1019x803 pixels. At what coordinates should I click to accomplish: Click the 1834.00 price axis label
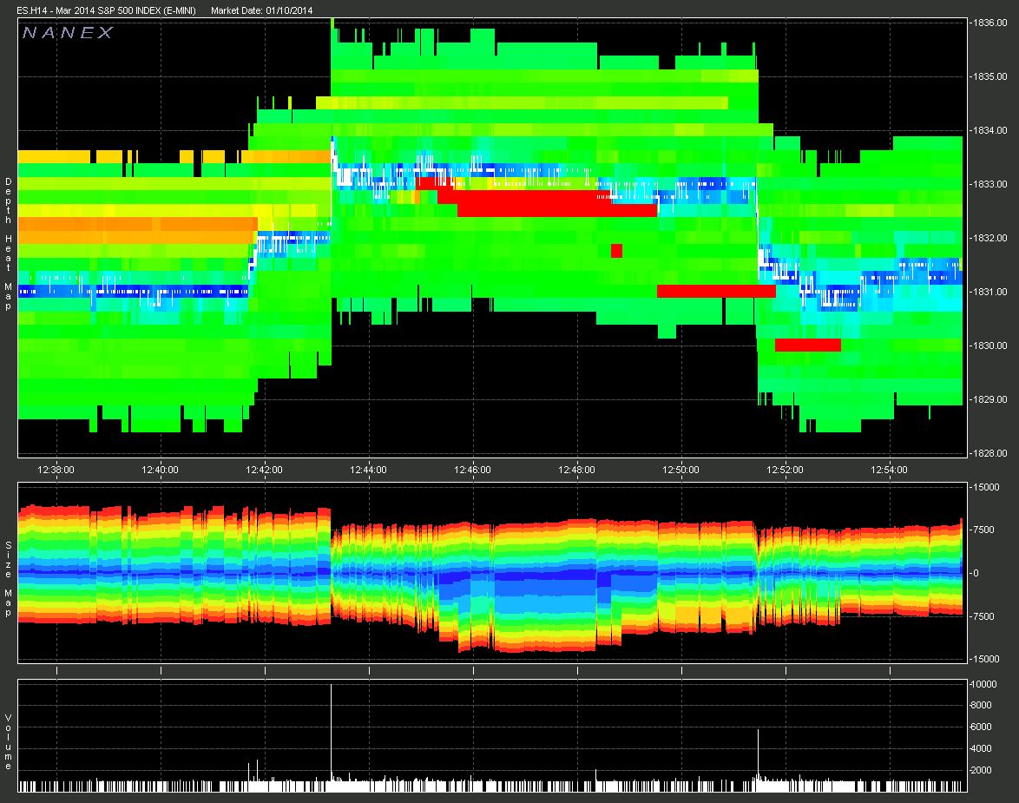click(x=989, y=131)
